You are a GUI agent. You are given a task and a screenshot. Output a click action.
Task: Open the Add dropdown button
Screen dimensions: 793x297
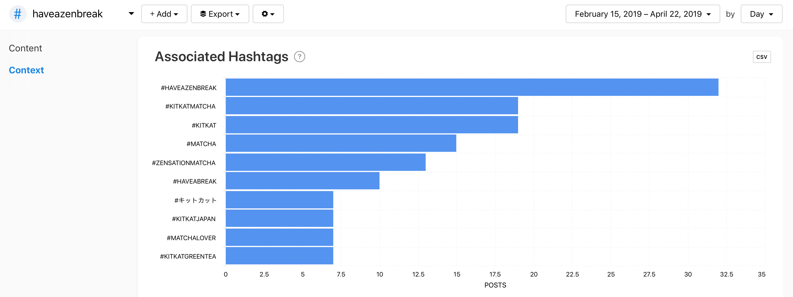point(164,14)
